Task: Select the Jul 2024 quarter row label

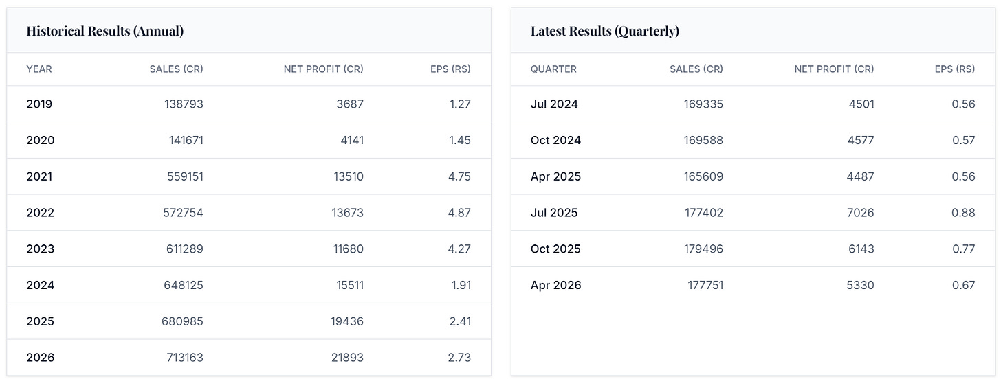Action: point(554,104)
